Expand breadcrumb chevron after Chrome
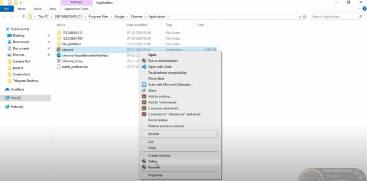Viewport: 367px width, 181px height. (146, 16)
